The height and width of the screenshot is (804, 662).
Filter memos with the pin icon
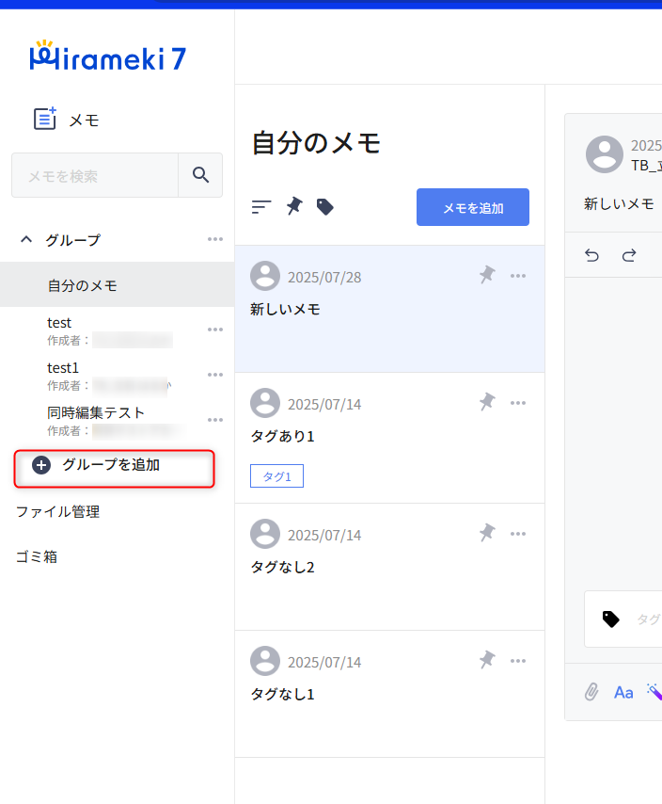tap(294, 206)
